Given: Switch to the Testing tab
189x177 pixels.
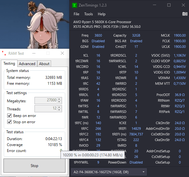Looking at the screenshot, I should [x=9, y=63].
